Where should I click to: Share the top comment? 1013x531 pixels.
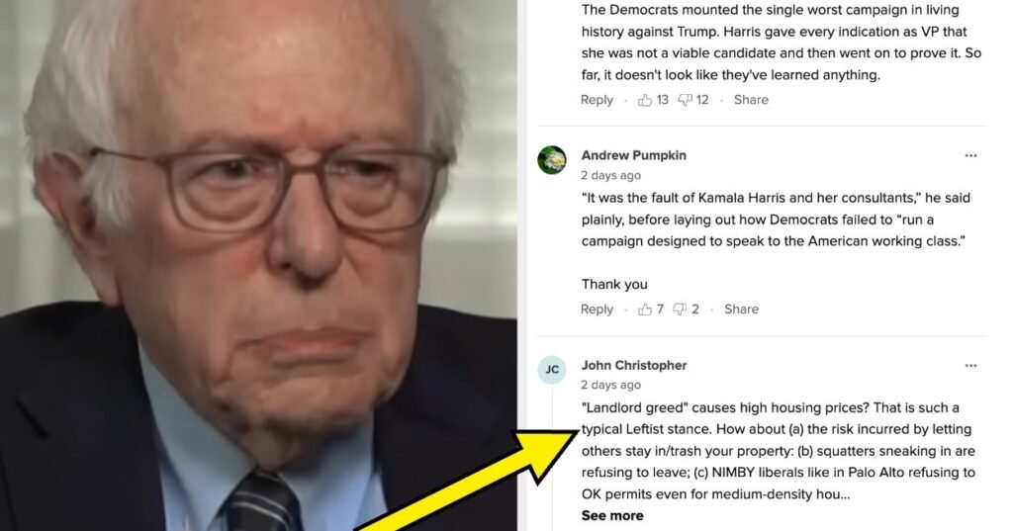(751, 100)
